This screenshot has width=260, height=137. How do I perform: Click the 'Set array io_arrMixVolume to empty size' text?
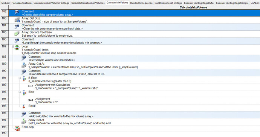point(47,36)
